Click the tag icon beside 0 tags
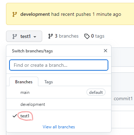The width and height of the screenshot is (134, 135). (87, 36)
